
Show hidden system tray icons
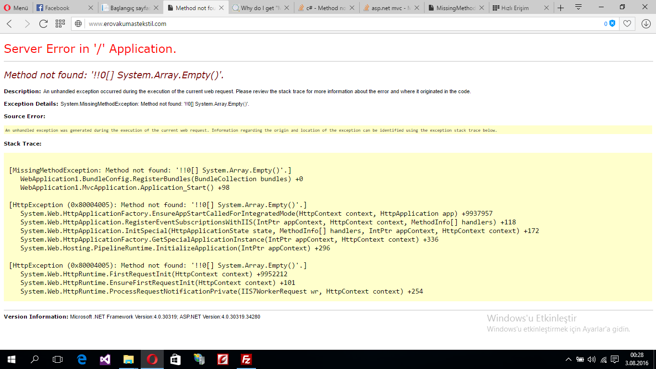pyautogui.click(x=569, y=359)
